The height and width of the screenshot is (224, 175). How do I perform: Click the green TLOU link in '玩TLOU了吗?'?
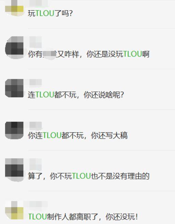tap(45, 14)
